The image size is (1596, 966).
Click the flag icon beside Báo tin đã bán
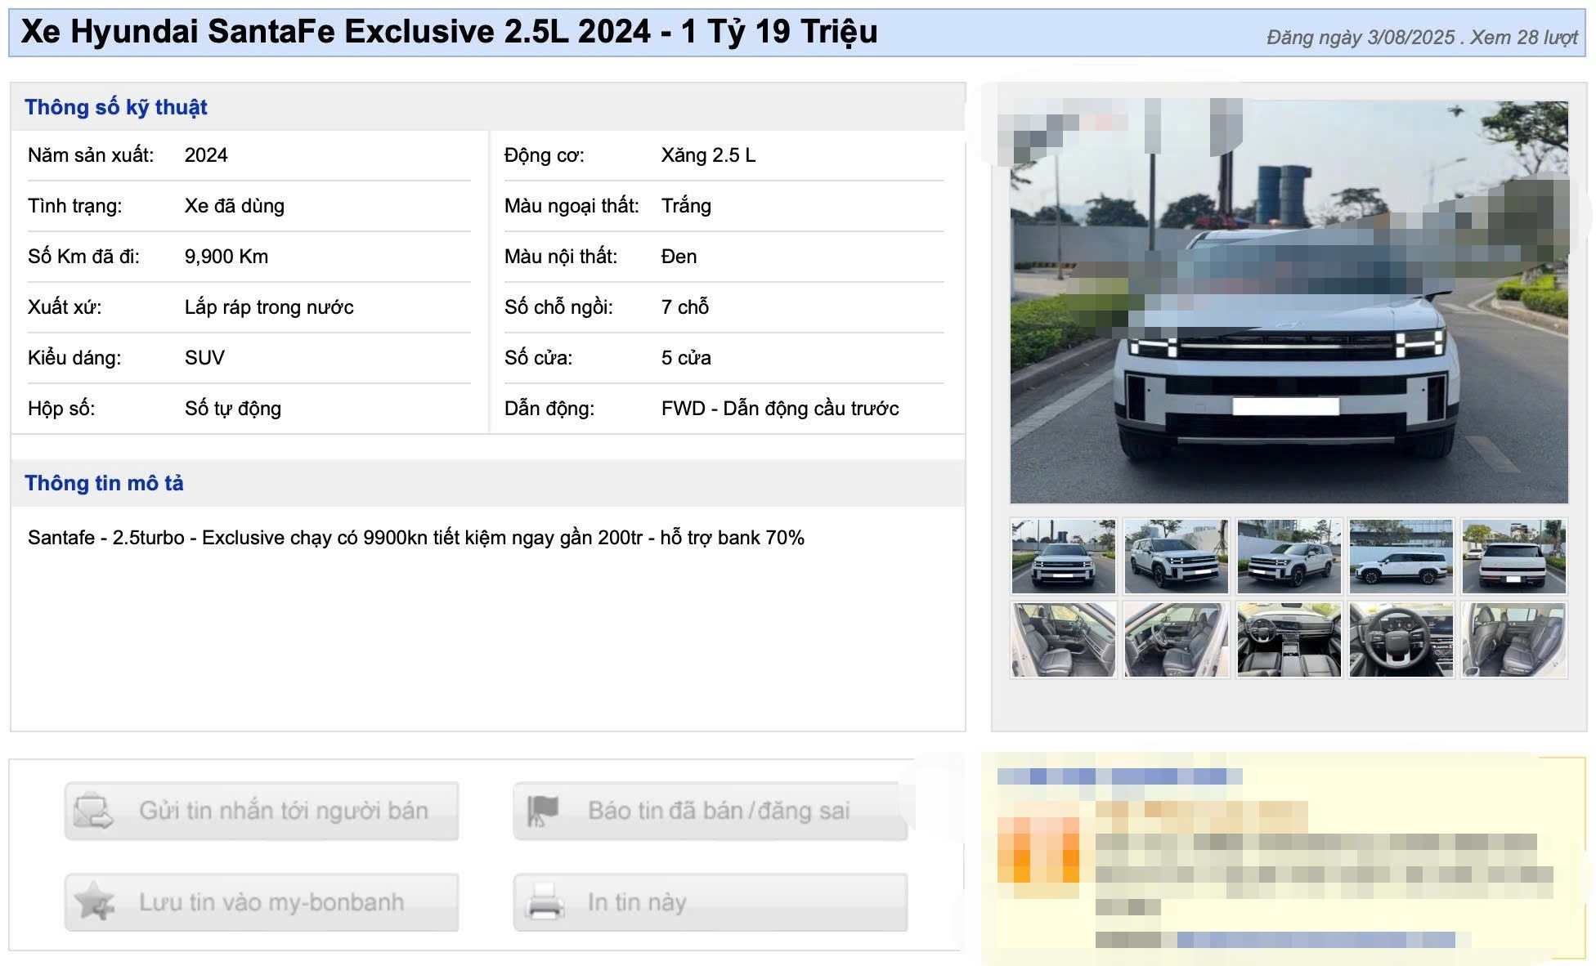(543, 811)
